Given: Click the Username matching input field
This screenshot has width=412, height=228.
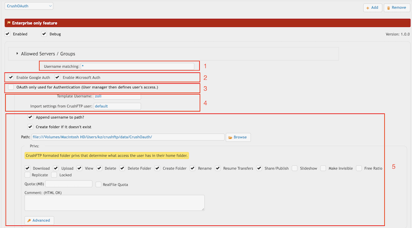Looking at the screenshot, I should point(137,66).
